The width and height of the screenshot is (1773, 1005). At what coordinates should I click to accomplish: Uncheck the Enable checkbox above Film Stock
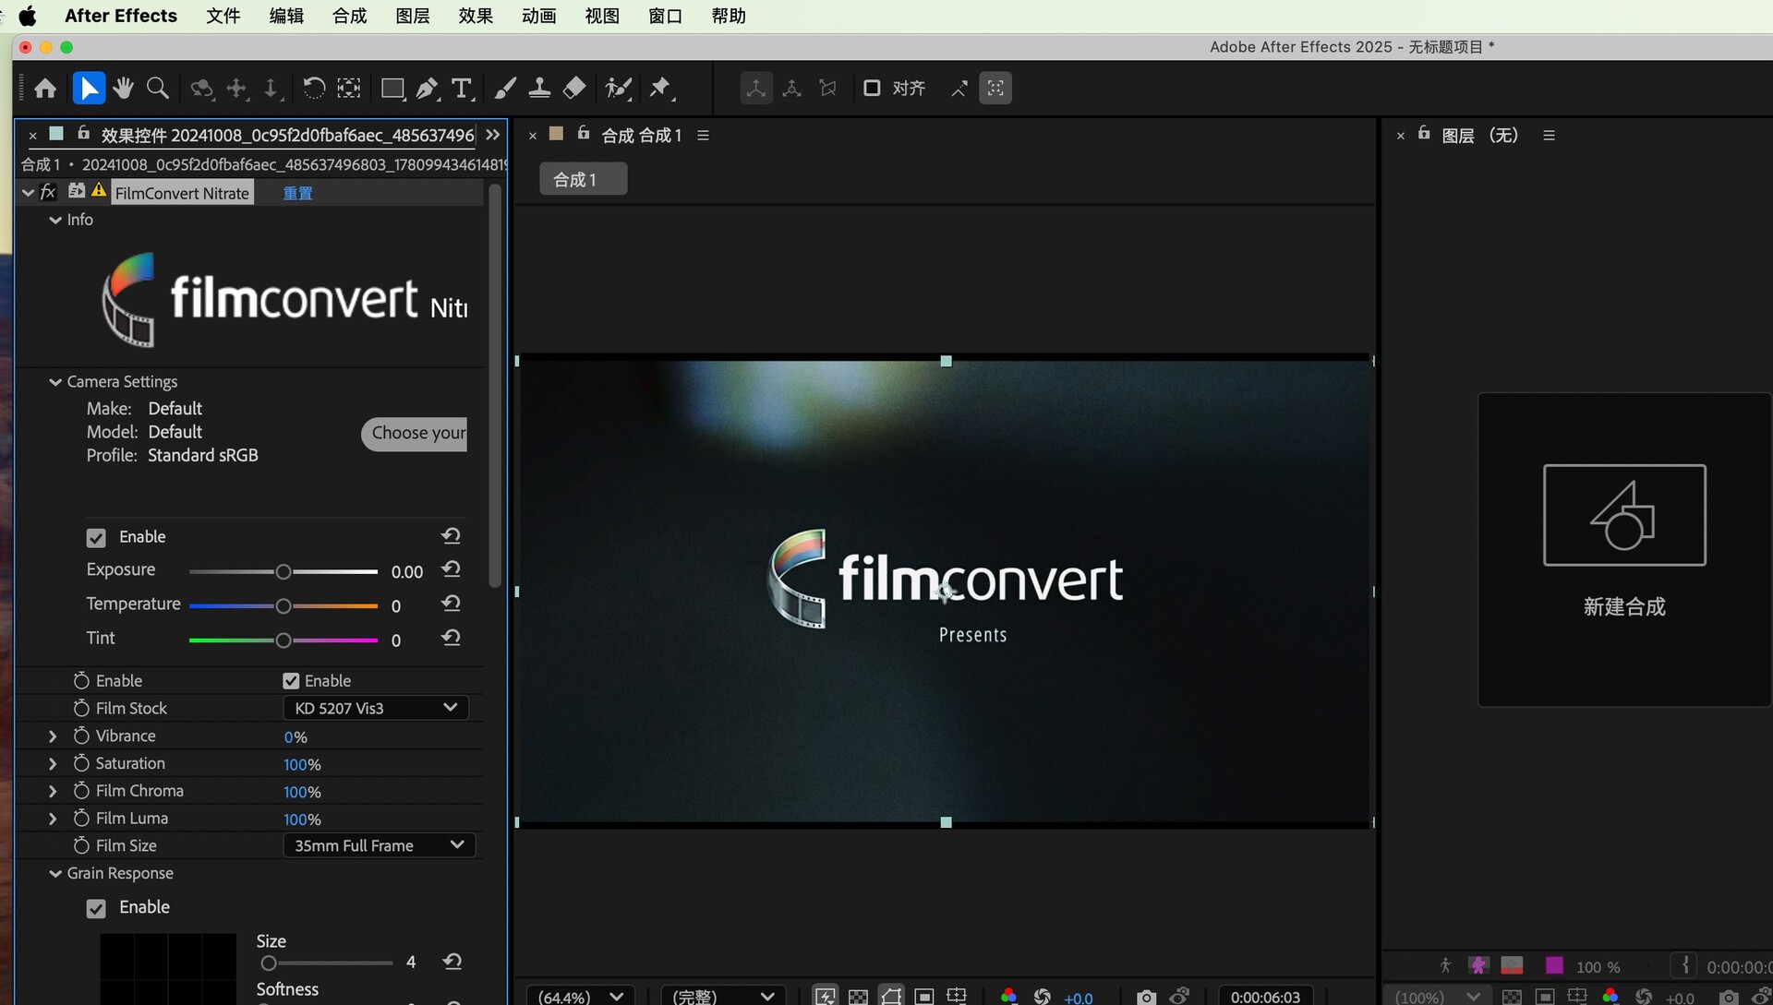291,681
